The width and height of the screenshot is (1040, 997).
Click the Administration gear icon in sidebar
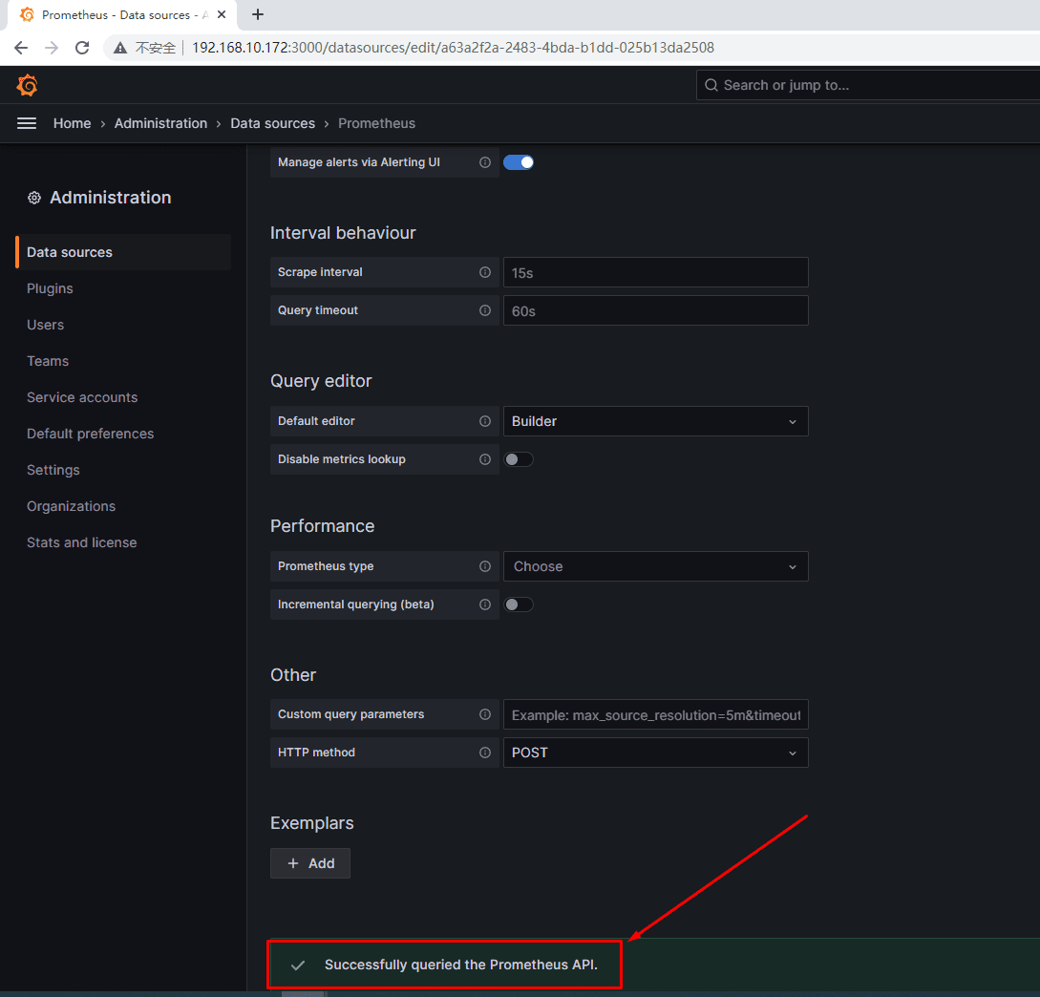(x=33, y=198)
